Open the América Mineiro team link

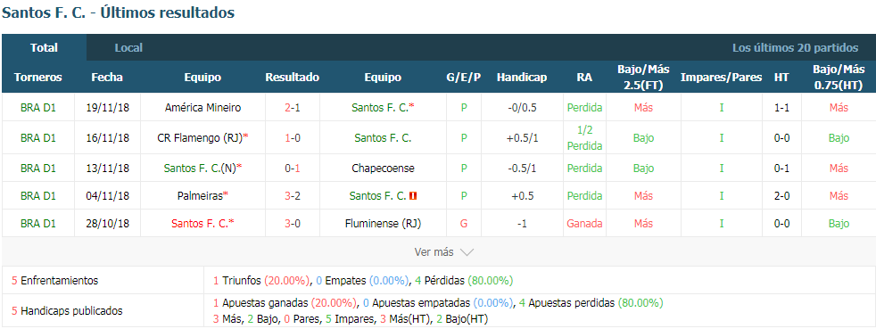click(202, 107)
